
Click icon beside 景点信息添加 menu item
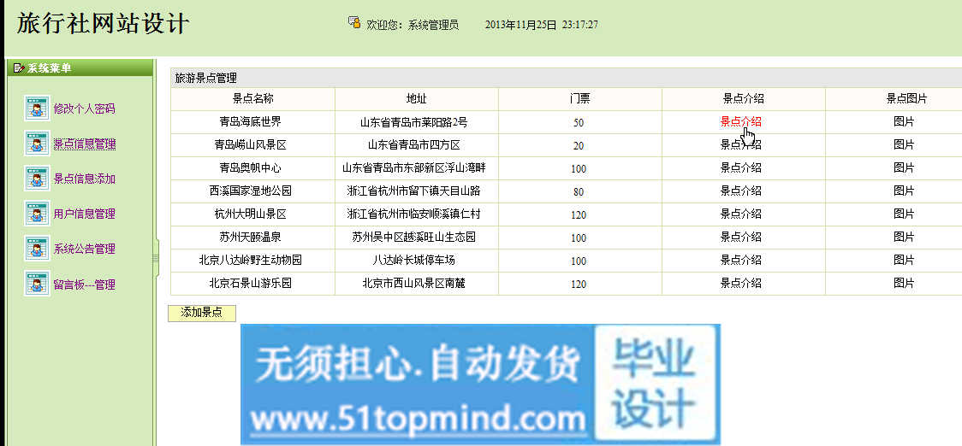[x=37, y=179]
